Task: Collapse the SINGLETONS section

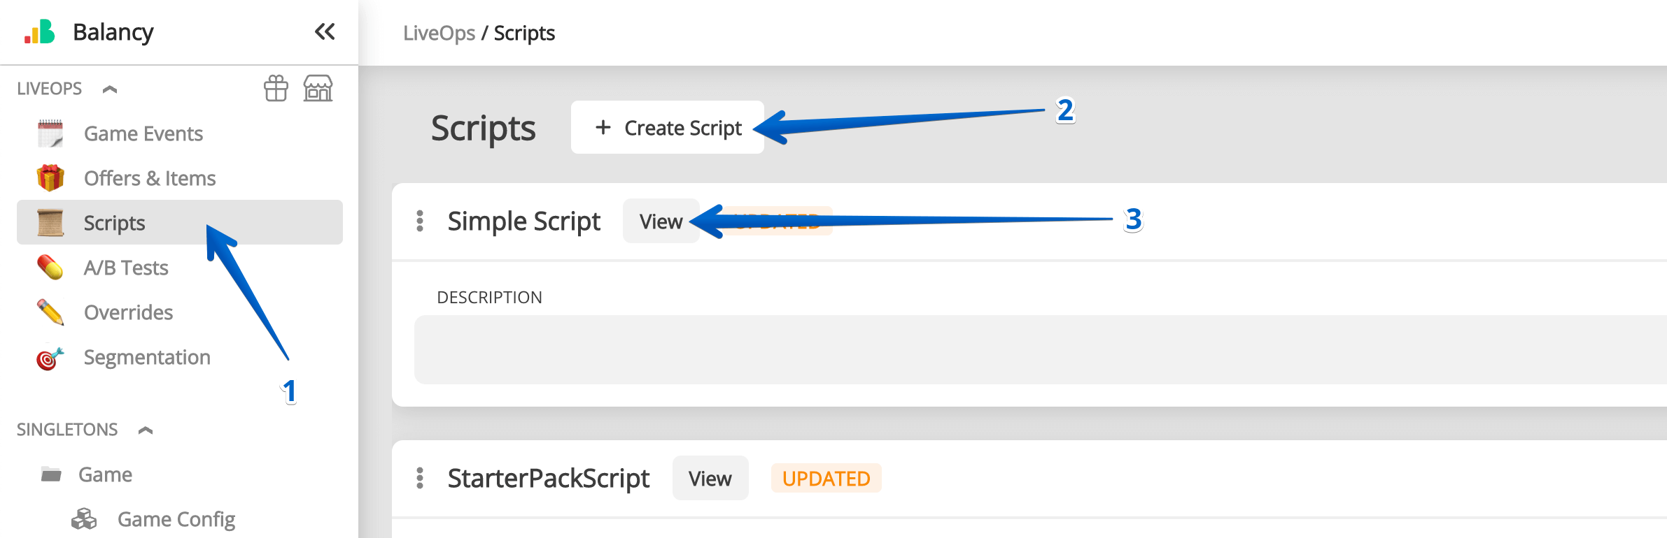Action: coord(146,430)
